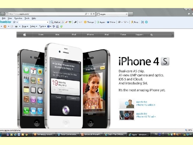Click the volume speaker tray icon
The height and width of the screenshot is (145, 193).
(191, 134)
